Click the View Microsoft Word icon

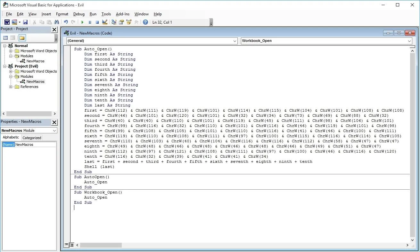7,22
